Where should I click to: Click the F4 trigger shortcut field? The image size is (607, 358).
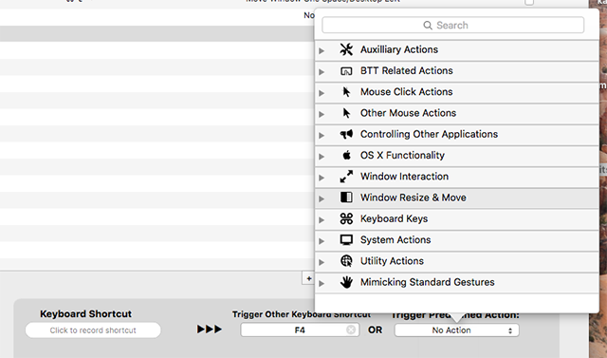click(x=300, y=330)
